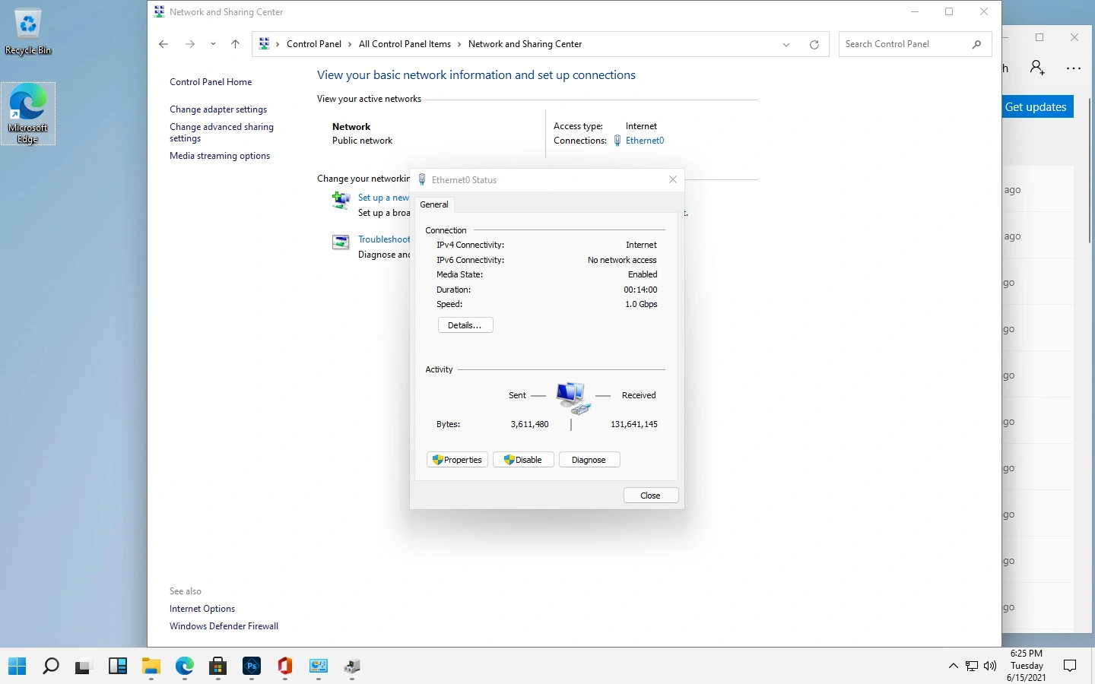Viewport: 1095px width, 684px height.
Task: Open Internet Options link
Action: pyautogui.click(x=202, y=609)
